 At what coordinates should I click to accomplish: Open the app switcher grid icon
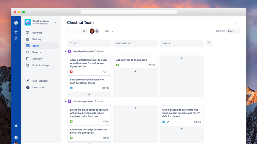[16, 131]
